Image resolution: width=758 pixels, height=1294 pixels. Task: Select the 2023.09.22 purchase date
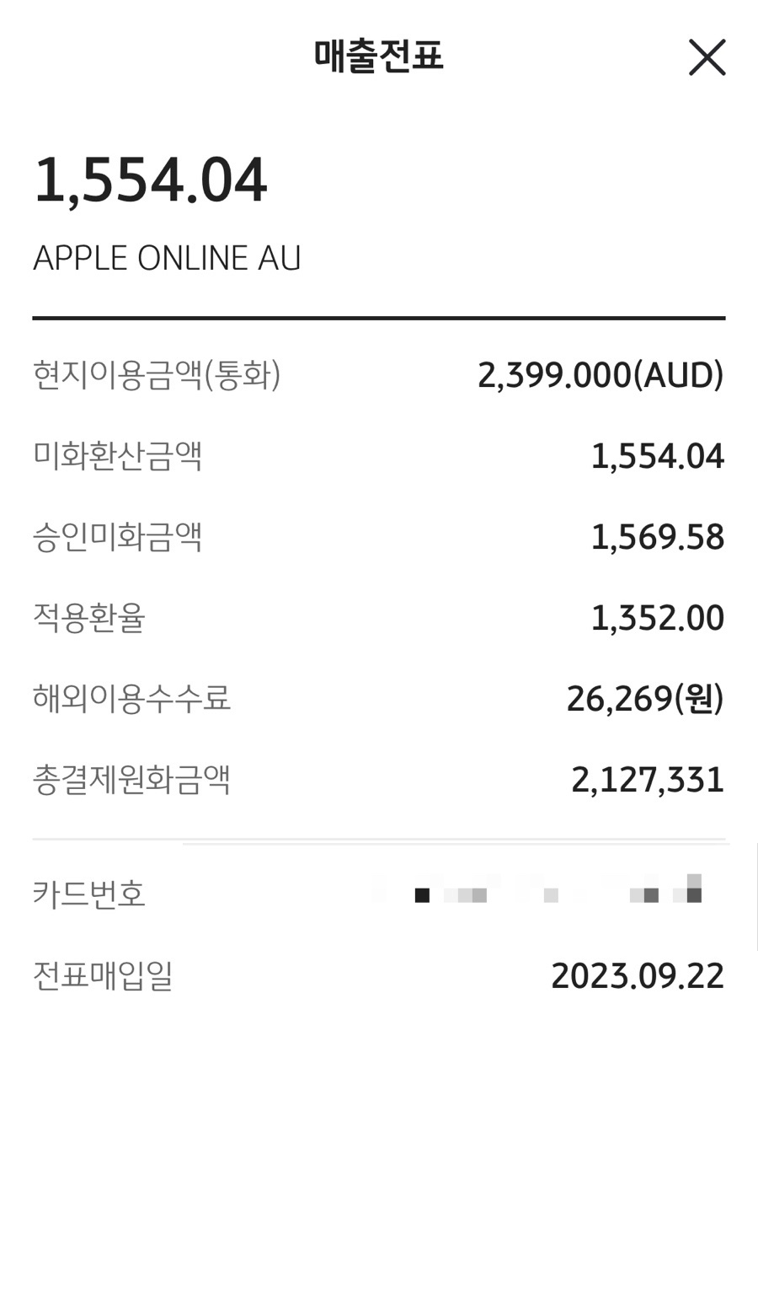[x=638, y=976]
